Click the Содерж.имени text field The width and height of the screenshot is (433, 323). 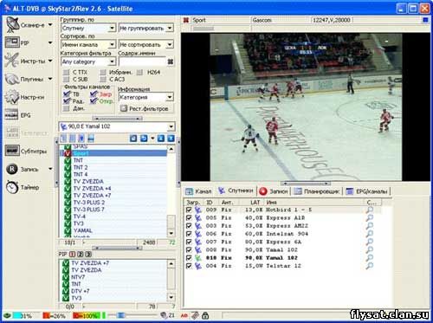(x=143, y=61)
